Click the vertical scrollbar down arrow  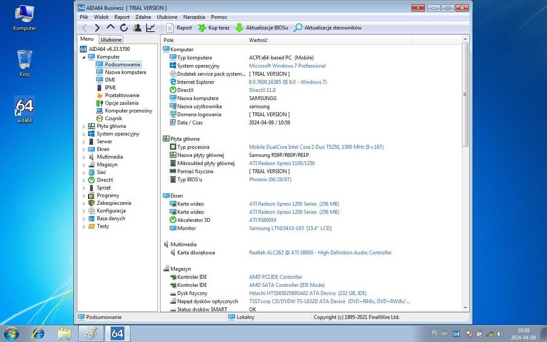click(465, 308)
